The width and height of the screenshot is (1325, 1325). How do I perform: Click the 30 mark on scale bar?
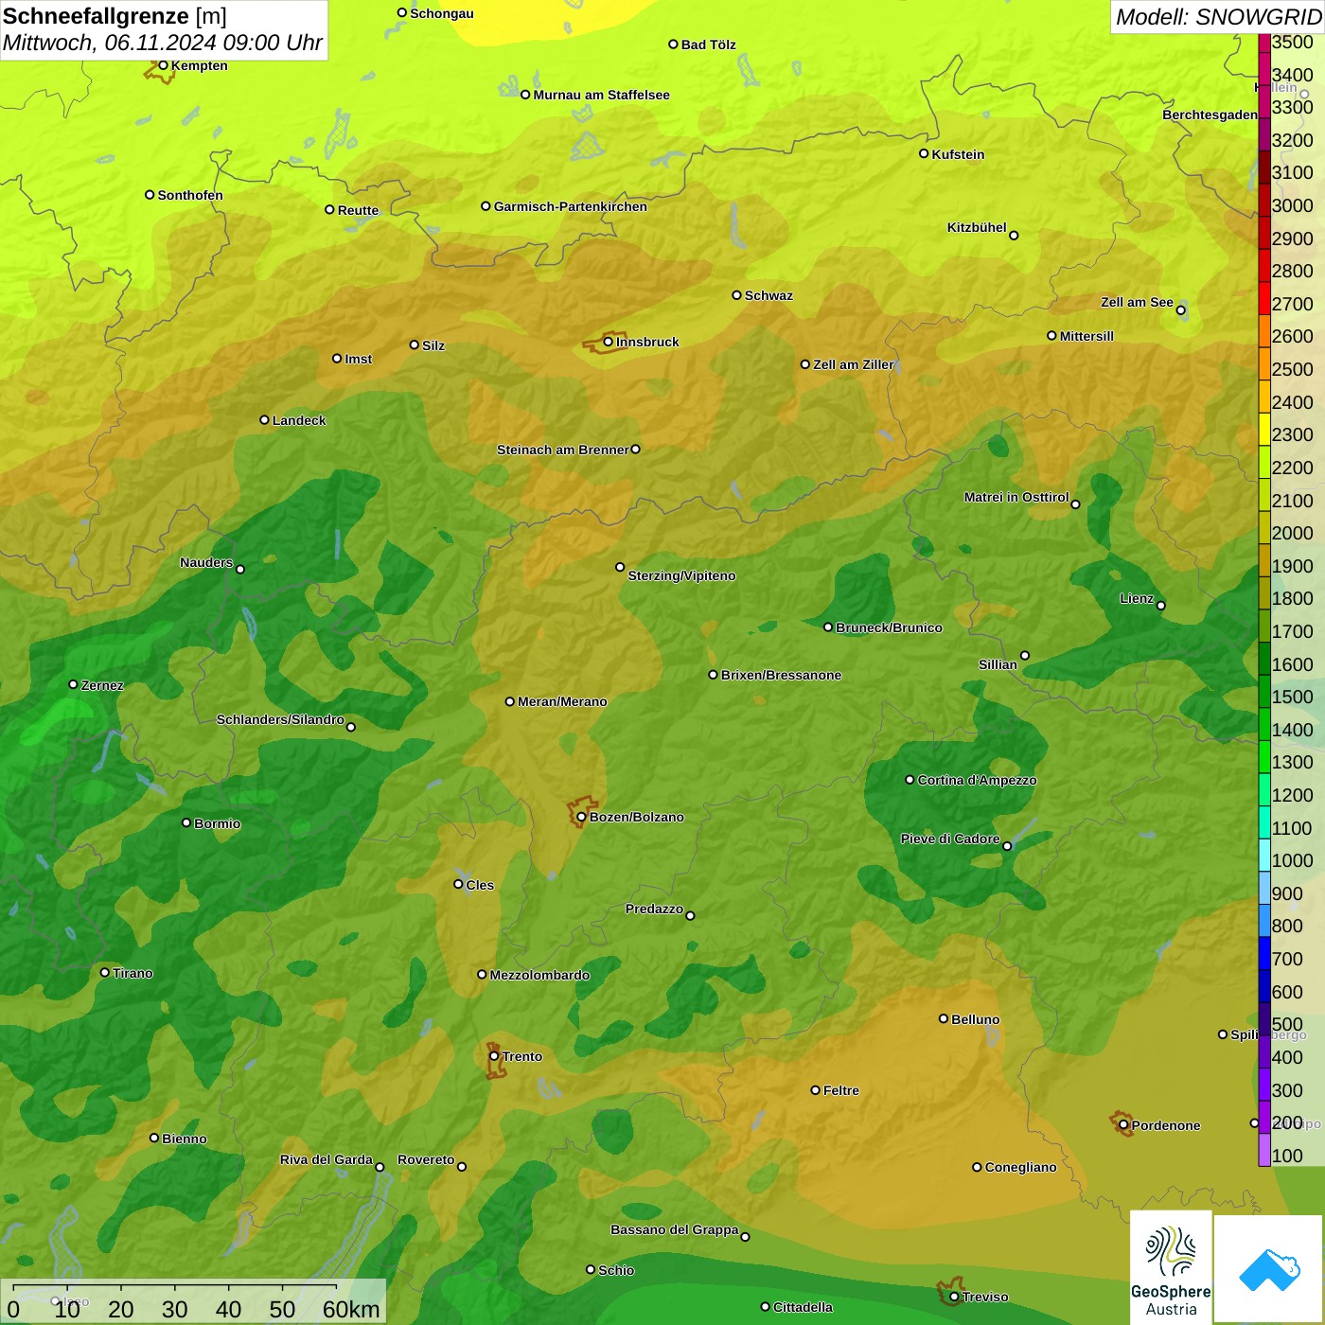point(174,1309)
